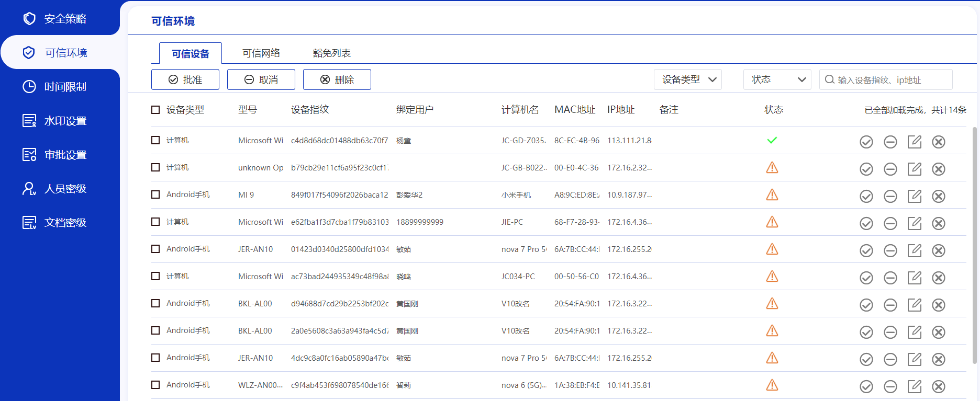The height and width of the screenshot is (401, 980).
Task: Approve the JC-GD-Z035 device via checkmark icon
Action: (866, 142)
